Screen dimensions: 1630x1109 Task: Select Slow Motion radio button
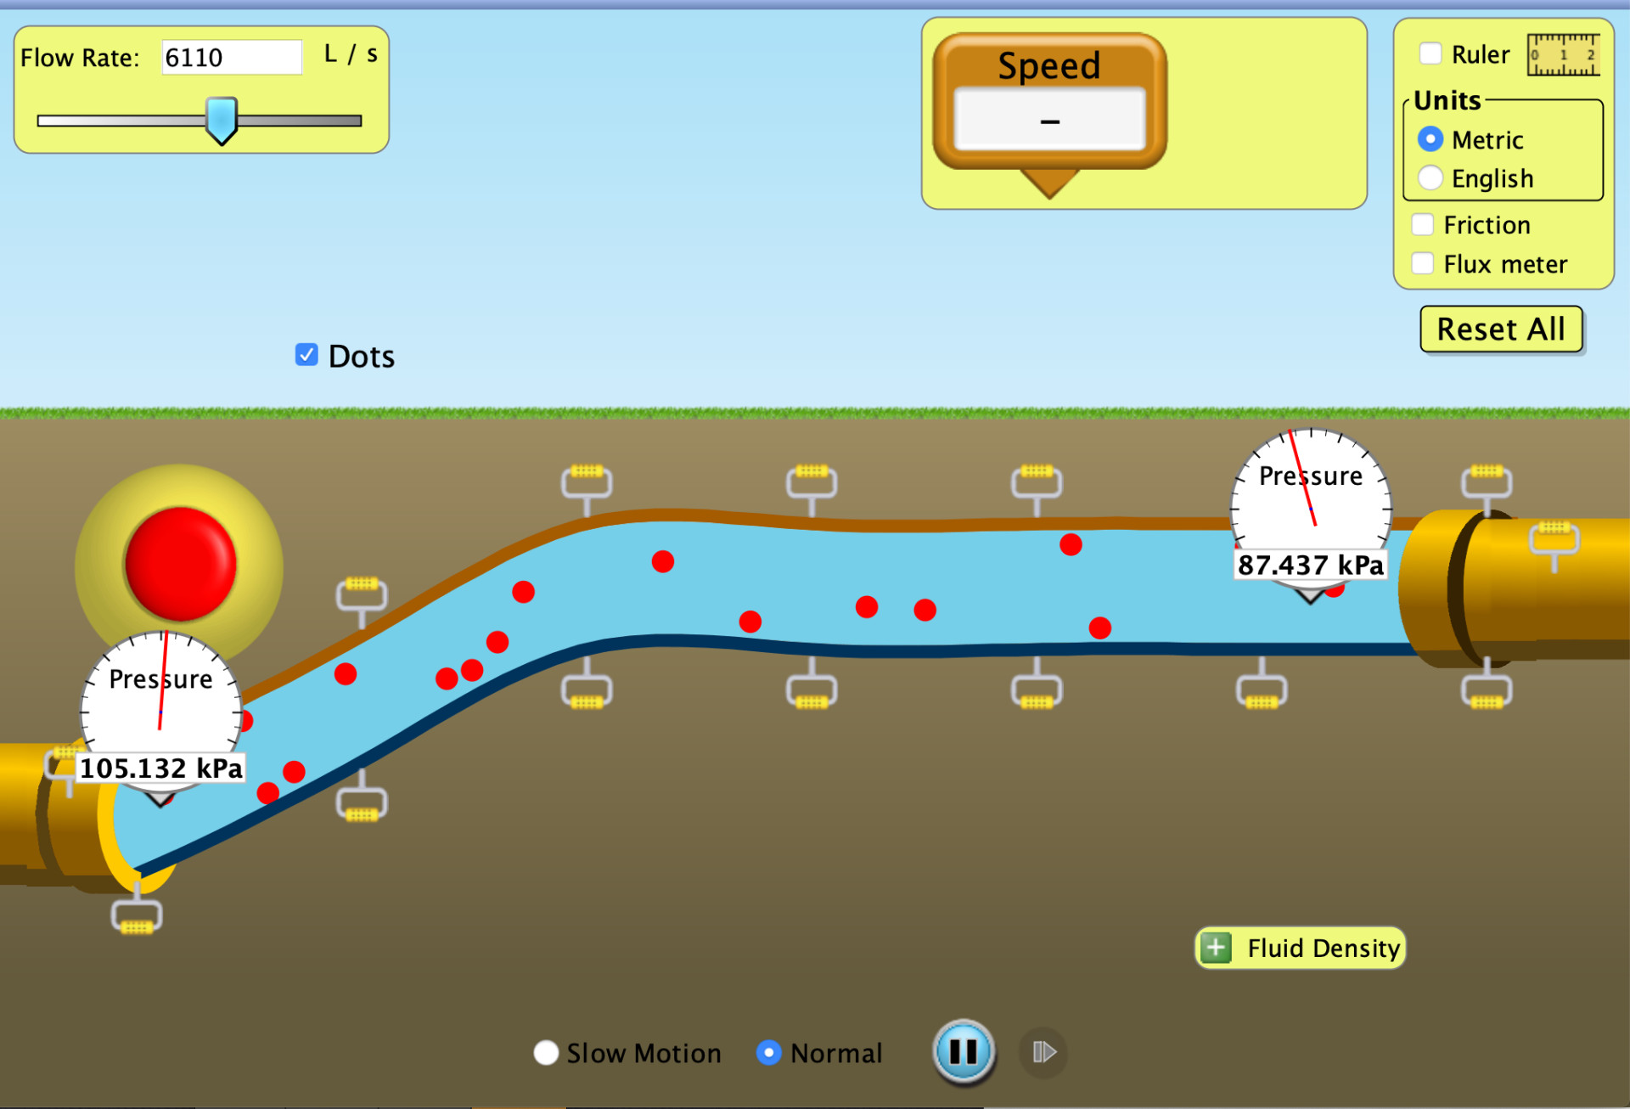(x=546, y=1053)
